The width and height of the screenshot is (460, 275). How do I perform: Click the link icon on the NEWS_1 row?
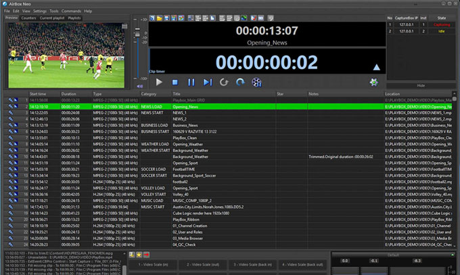[x=11, y=113]
